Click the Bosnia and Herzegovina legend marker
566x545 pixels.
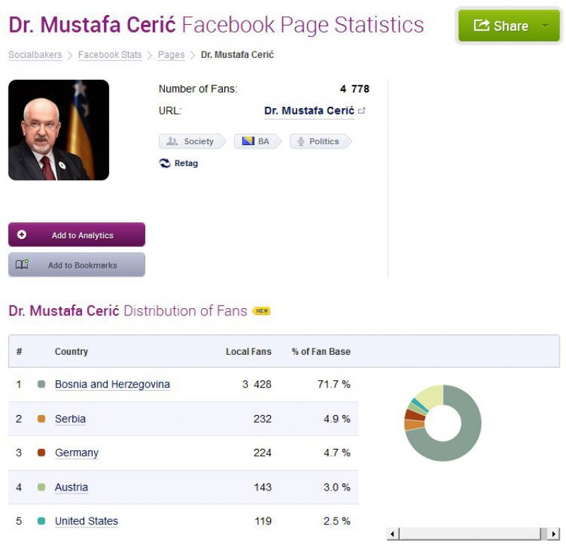click(42, 385)
